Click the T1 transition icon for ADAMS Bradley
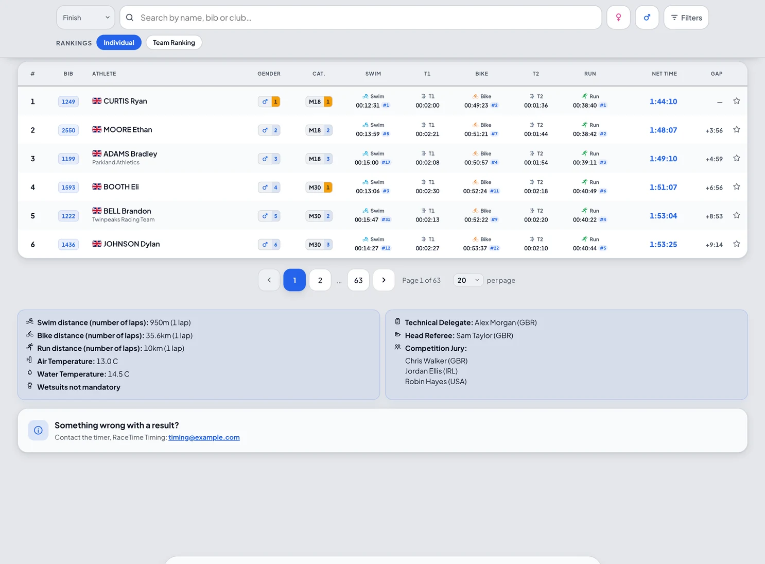Screen dimensions: 765x564 (424, 153)
